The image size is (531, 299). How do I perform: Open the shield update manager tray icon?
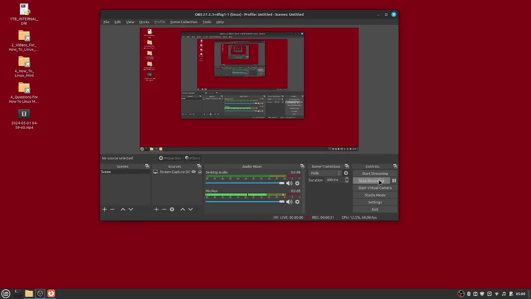click(x=482, y=294)
